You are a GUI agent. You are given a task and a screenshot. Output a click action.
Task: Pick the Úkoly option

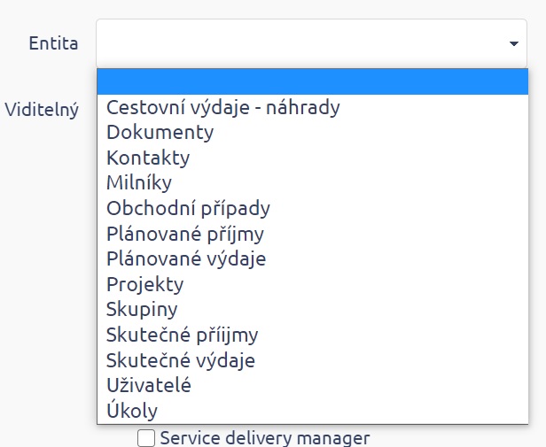click(x=132, y=411)
